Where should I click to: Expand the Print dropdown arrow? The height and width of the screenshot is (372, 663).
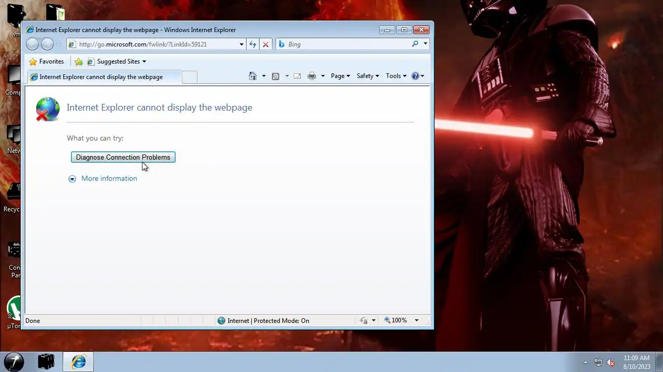pyautogui.click(x=323, y=76)
